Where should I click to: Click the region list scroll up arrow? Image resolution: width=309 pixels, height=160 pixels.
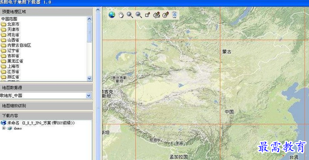click(89, 19)
